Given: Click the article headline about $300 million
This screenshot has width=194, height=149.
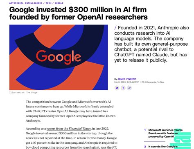Looking at the screenshot, I should [78, 13].
